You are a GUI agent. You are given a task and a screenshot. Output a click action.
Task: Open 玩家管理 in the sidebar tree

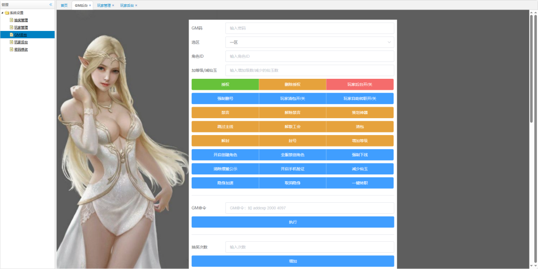point(21,27)
